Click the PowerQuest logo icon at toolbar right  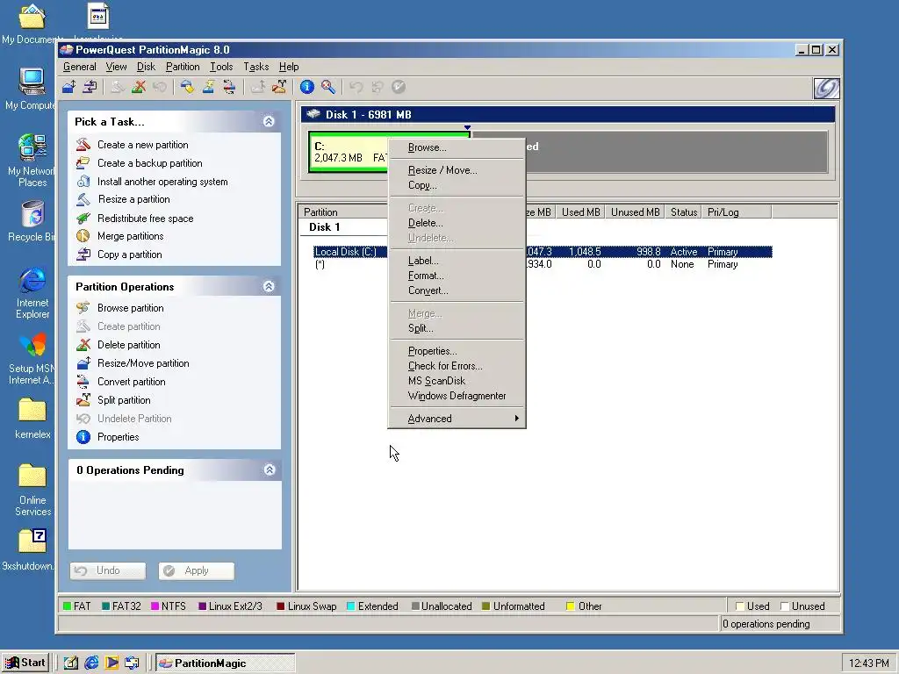pos(826,88)
